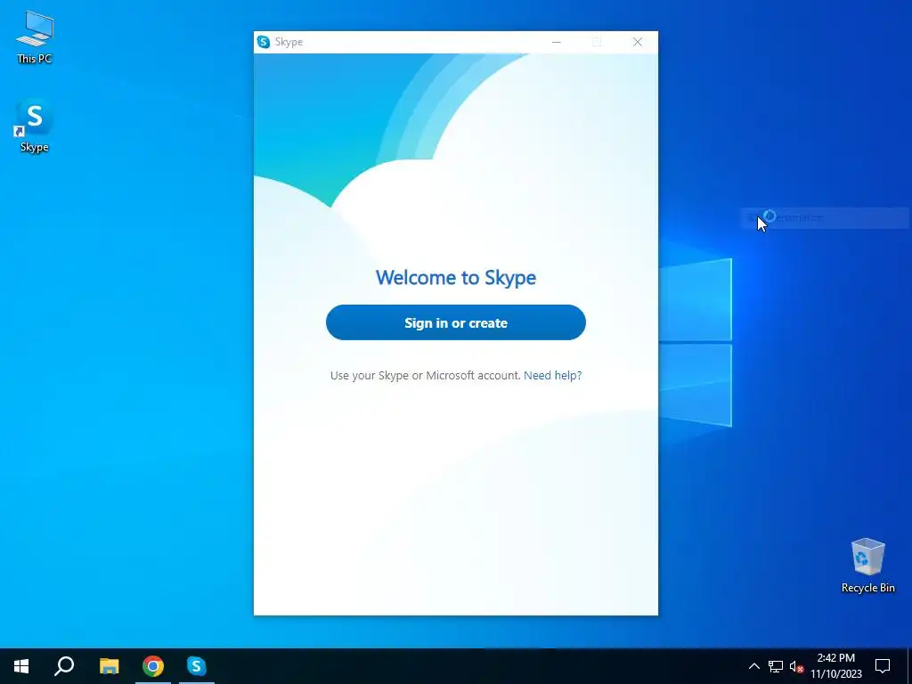This screenshot has width=912, height=684.
Task: Switch to Chrome in the taskbar
Action: point(153,666)
